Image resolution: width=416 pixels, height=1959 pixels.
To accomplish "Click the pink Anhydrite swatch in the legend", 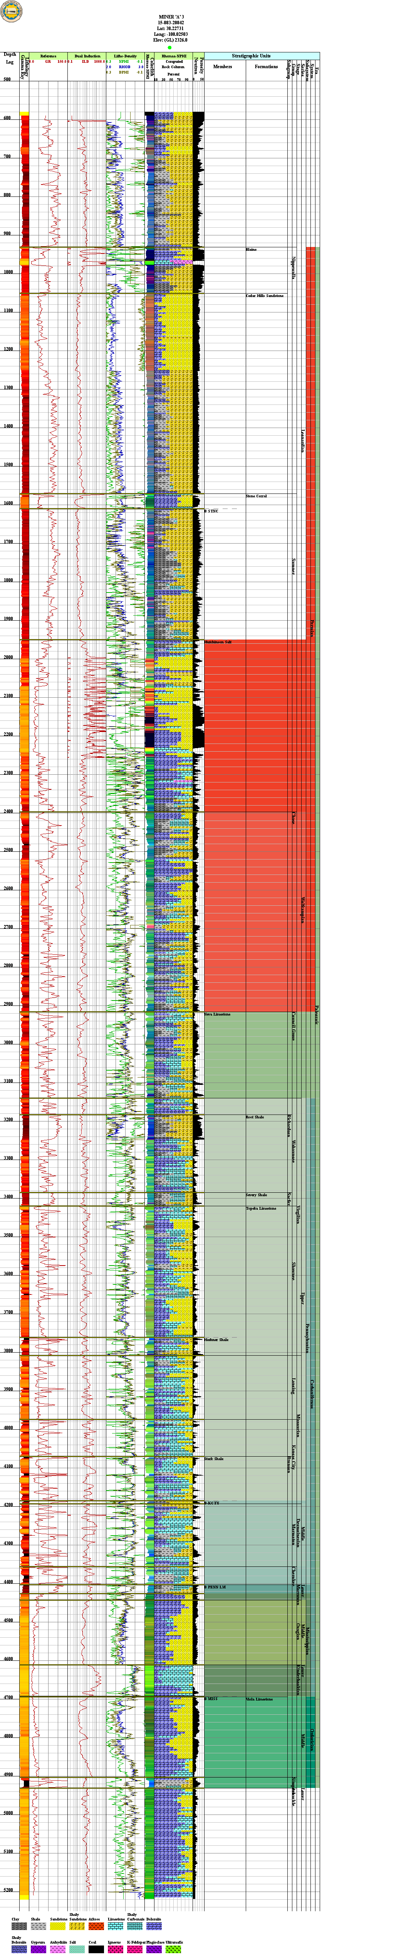I will (x=58, y=1949).
